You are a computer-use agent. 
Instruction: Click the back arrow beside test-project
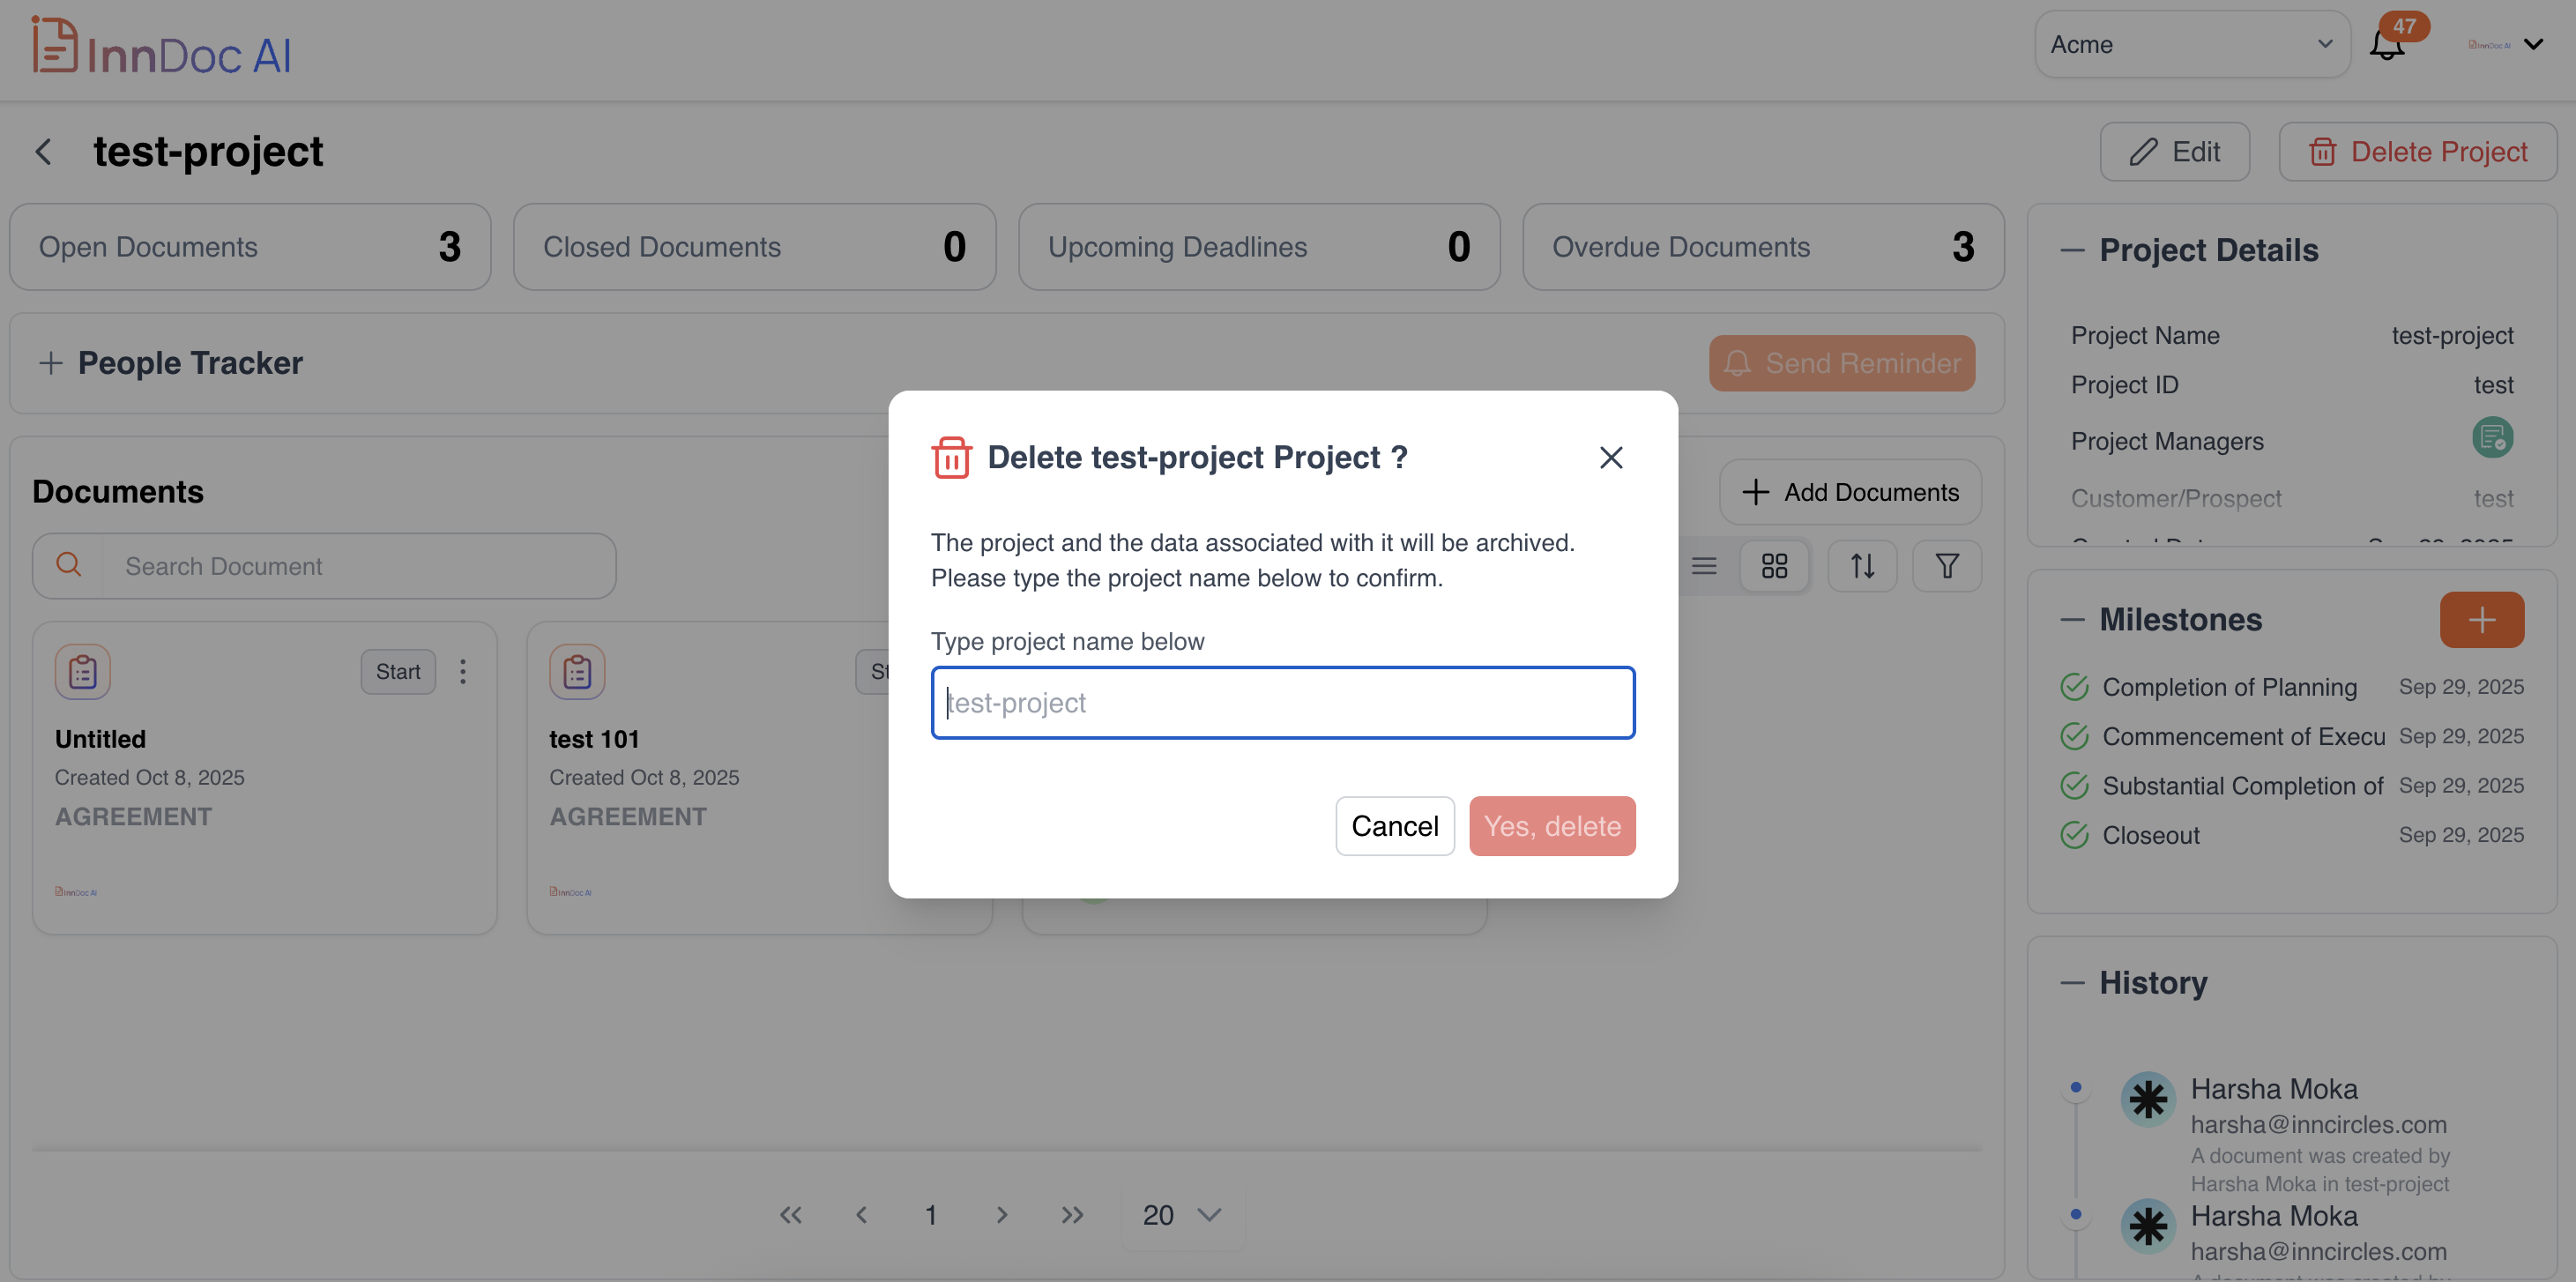tap(44, 152)
